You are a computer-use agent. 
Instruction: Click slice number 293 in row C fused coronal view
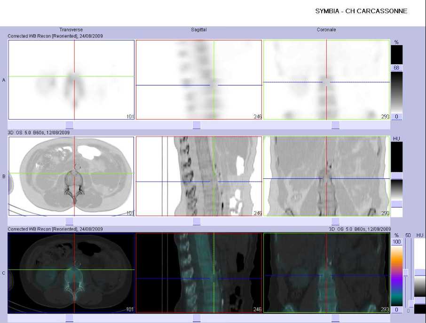click(385, 309)
